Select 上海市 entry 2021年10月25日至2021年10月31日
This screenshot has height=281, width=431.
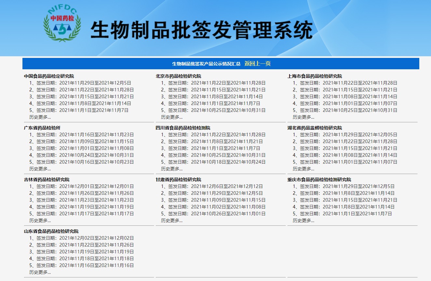click(x=345, y=110)
